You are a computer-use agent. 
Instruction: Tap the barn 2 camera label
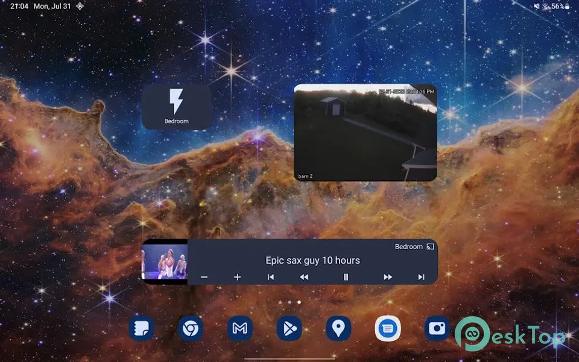(305, 176)
